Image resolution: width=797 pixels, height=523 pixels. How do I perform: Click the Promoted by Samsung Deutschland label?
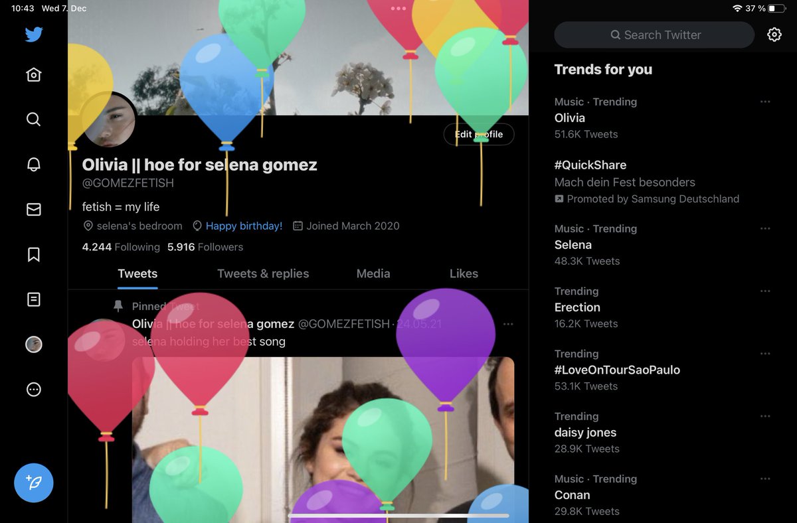pos(647,199)
